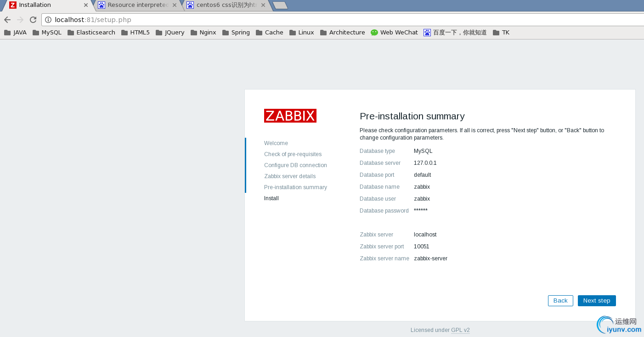Select Configure DB connection step
This screenshot has height=337, width=644.
point(295,165)
